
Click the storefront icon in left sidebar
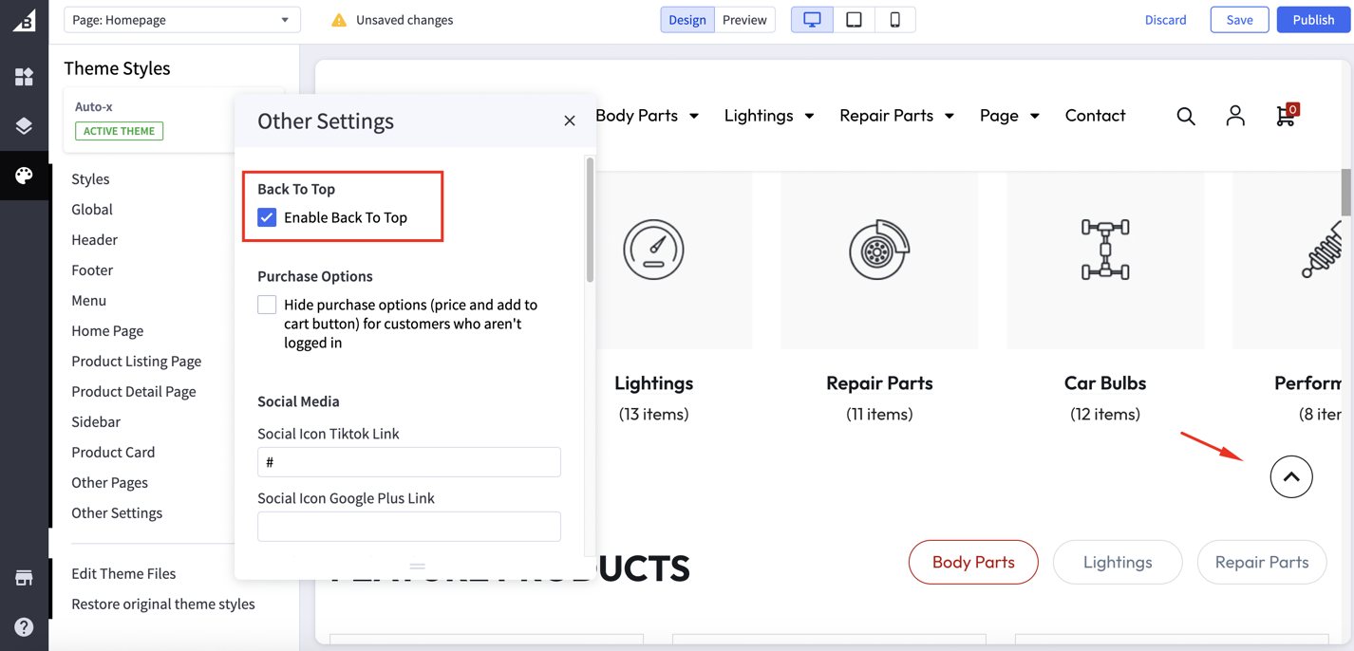point(24,578)
